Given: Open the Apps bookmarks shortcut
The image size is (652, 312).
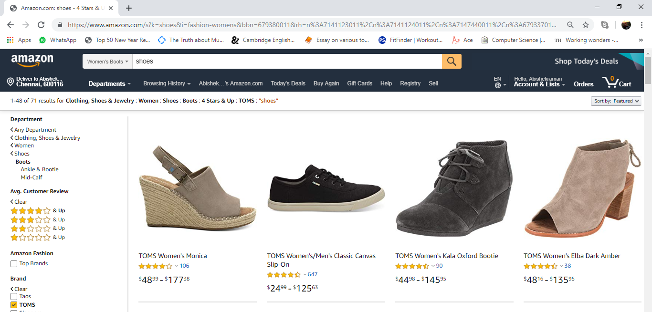Looking at the screenshot, I should click(19, 40).
